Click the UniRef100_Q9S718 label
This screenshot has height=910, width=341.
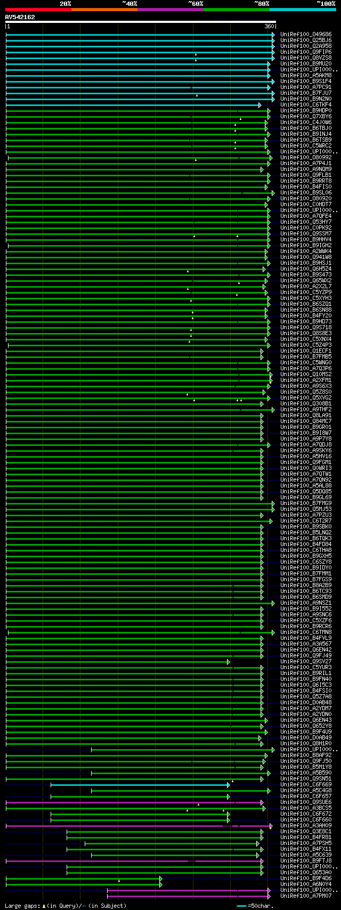pos(306,328)
